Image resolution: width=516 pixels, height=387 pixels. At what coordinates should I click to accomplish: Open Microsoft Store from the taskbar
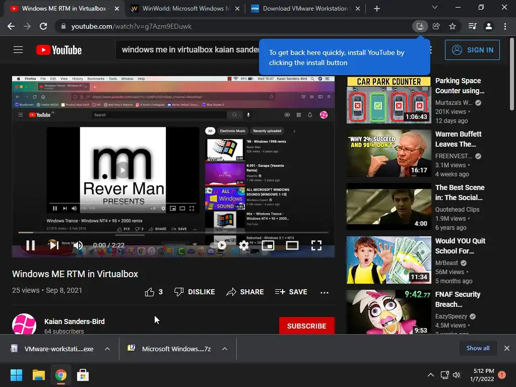tap(83, 375)
